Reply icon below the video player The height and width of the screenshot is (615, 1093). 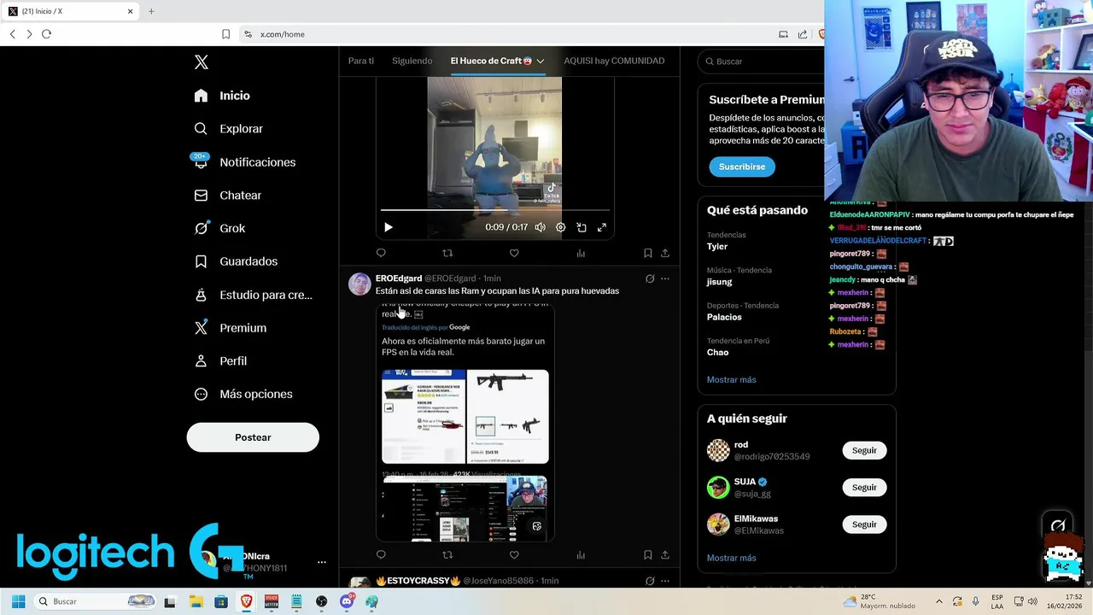tap(381, 253)
